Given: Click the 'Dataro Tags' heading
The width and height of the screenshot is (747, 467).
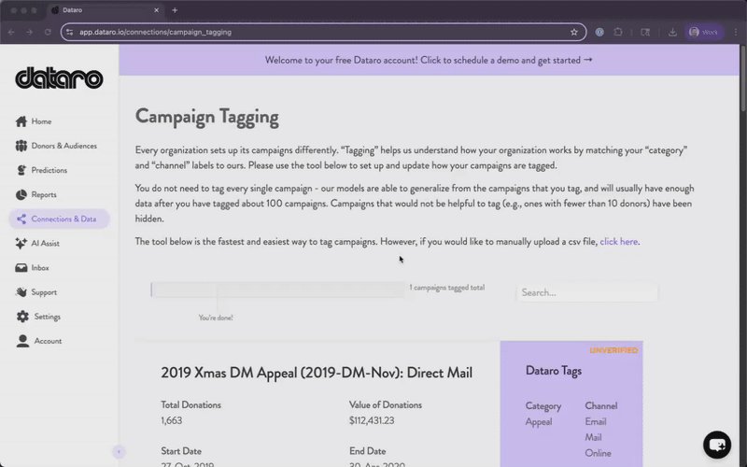Looking at the screenshot, I should point(554,371).
